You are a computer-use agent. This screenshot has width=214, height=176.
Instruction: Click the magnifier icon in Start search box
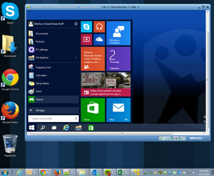click(x=76, y=118)
